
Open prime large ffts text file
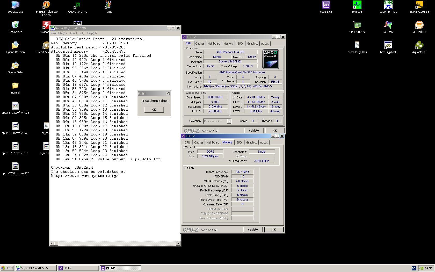[x=357, y=47]
